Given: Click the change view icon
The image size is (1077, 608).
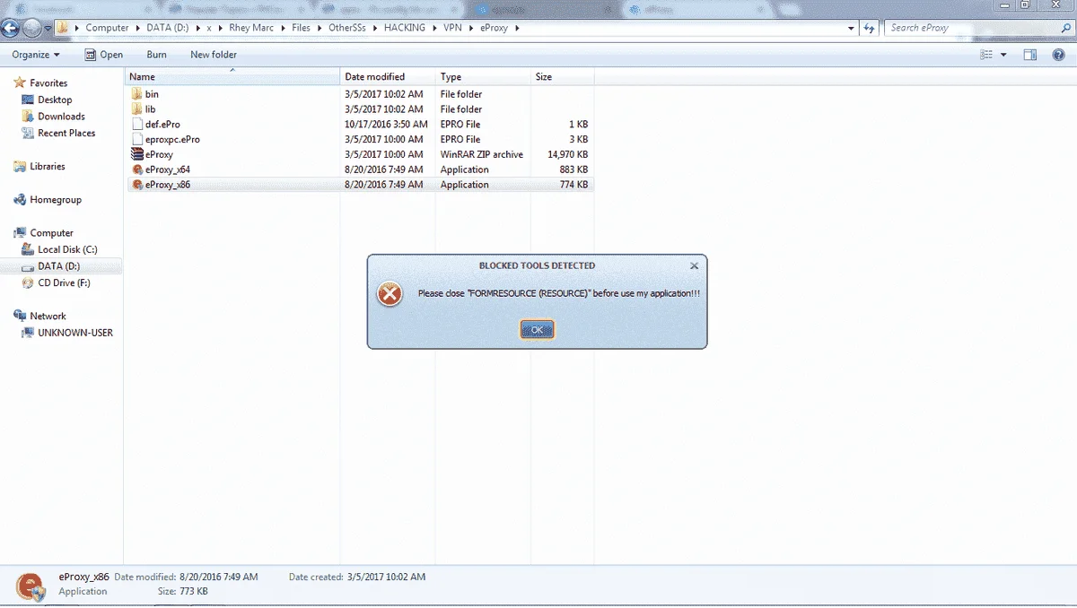Looking at the screenshot, I should [987, 55].
